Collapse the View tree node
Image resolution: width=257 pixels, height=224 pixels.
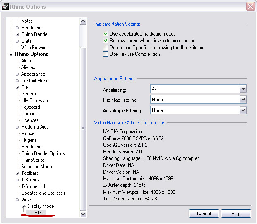click(17, 200)
